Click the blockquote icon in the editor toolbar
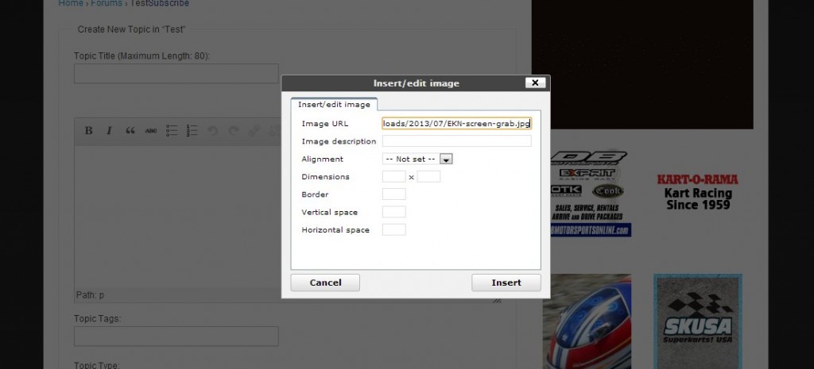 pos(130,131)
